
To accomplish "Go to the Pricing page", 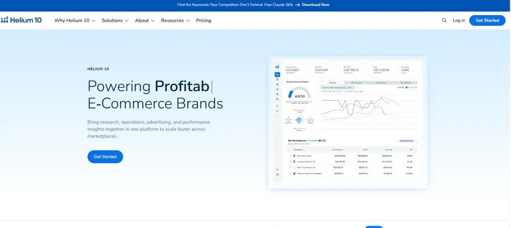I will [204, 20].
